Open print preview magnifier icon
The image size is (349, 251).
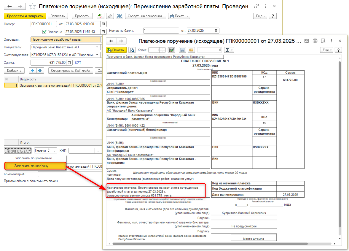(132, 50)
